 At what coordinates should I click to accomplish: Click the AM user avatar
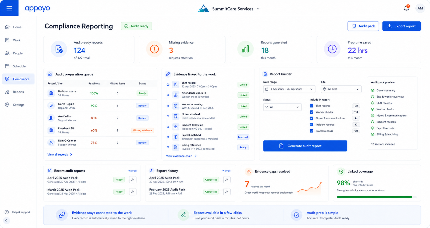(420, 8)
